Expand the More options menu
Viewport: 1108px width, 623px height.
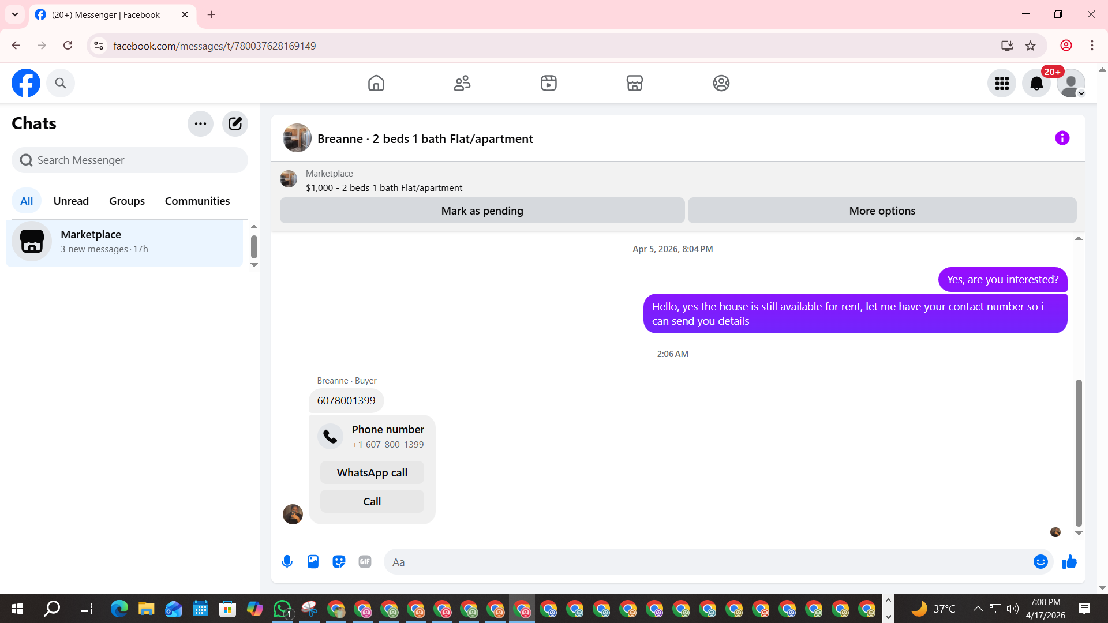[x=882, y=211]
